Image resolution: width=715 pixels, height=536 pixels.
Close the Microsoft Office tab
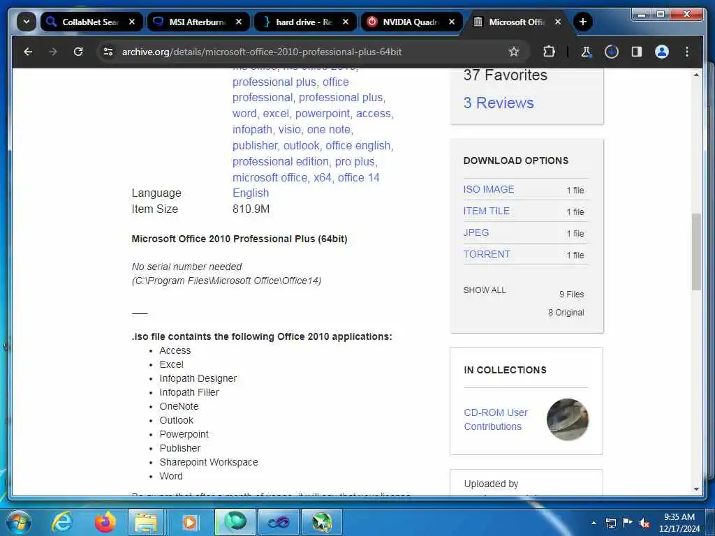(558, 22)
